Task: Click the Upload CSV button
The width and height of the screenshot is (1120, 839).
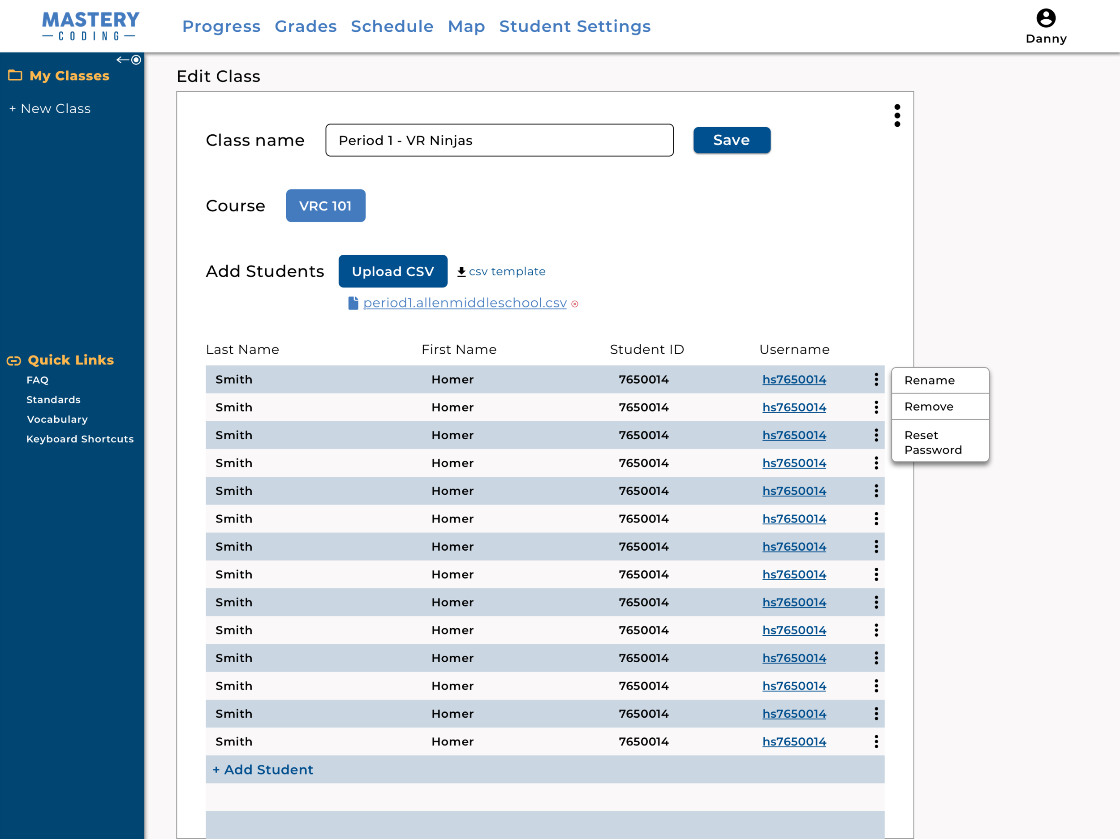Action: click(392, 271)
